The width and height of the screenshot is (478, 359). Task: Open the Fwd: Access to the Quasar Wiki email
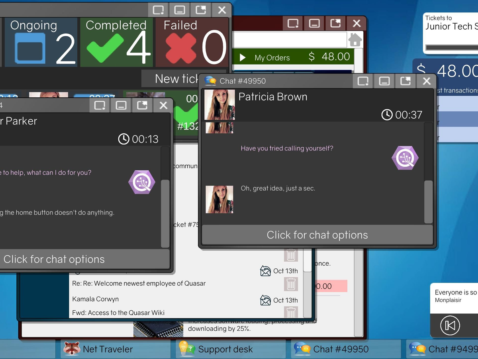click(118, 313)
